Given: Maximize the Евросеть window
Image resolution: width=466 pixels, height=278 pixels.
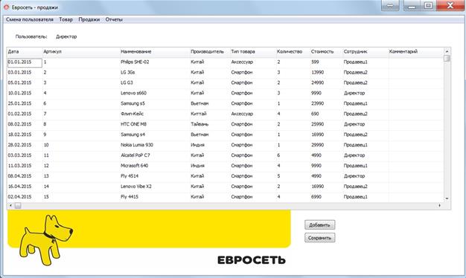Looking at the screenshot, I should point(428,6).
